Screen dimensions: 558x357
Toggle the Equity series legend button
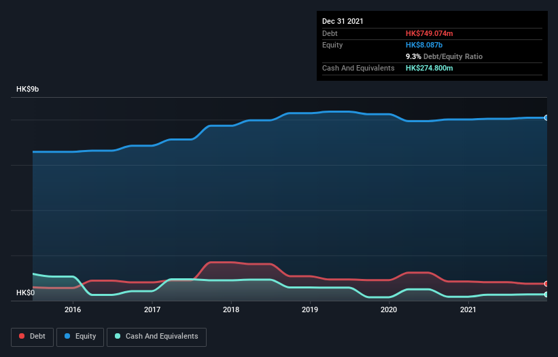pos(80,337)
